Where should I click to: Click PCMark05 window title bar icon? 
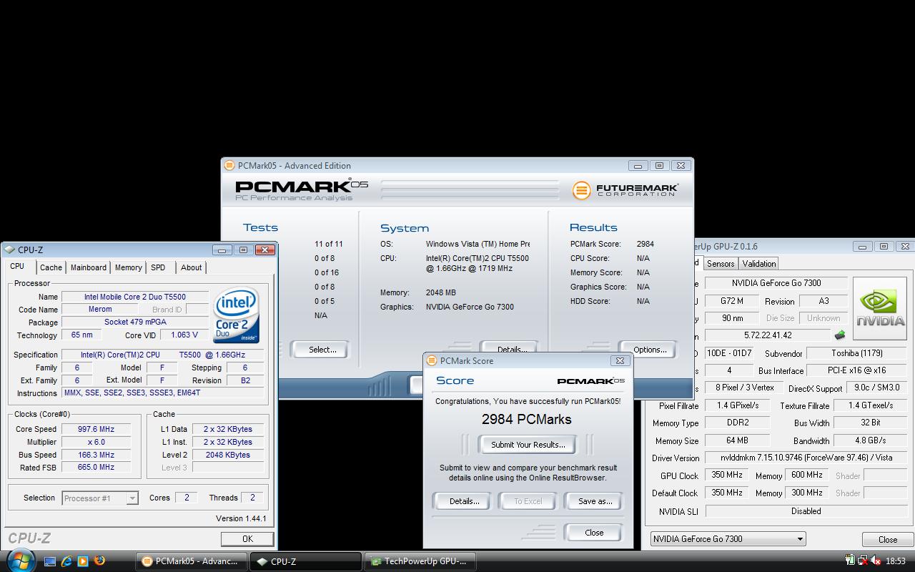(x=229, y=165)
